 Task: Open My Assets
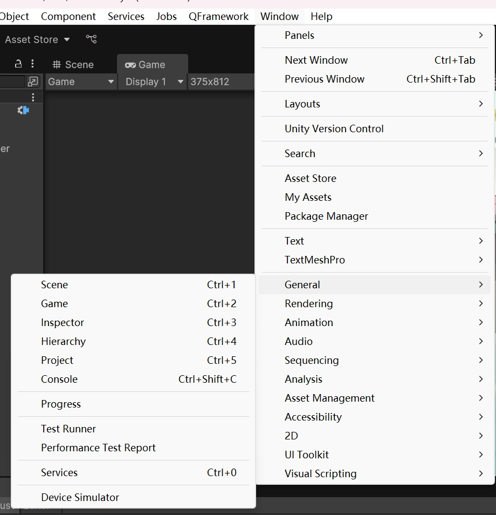[x=375, y=198]
